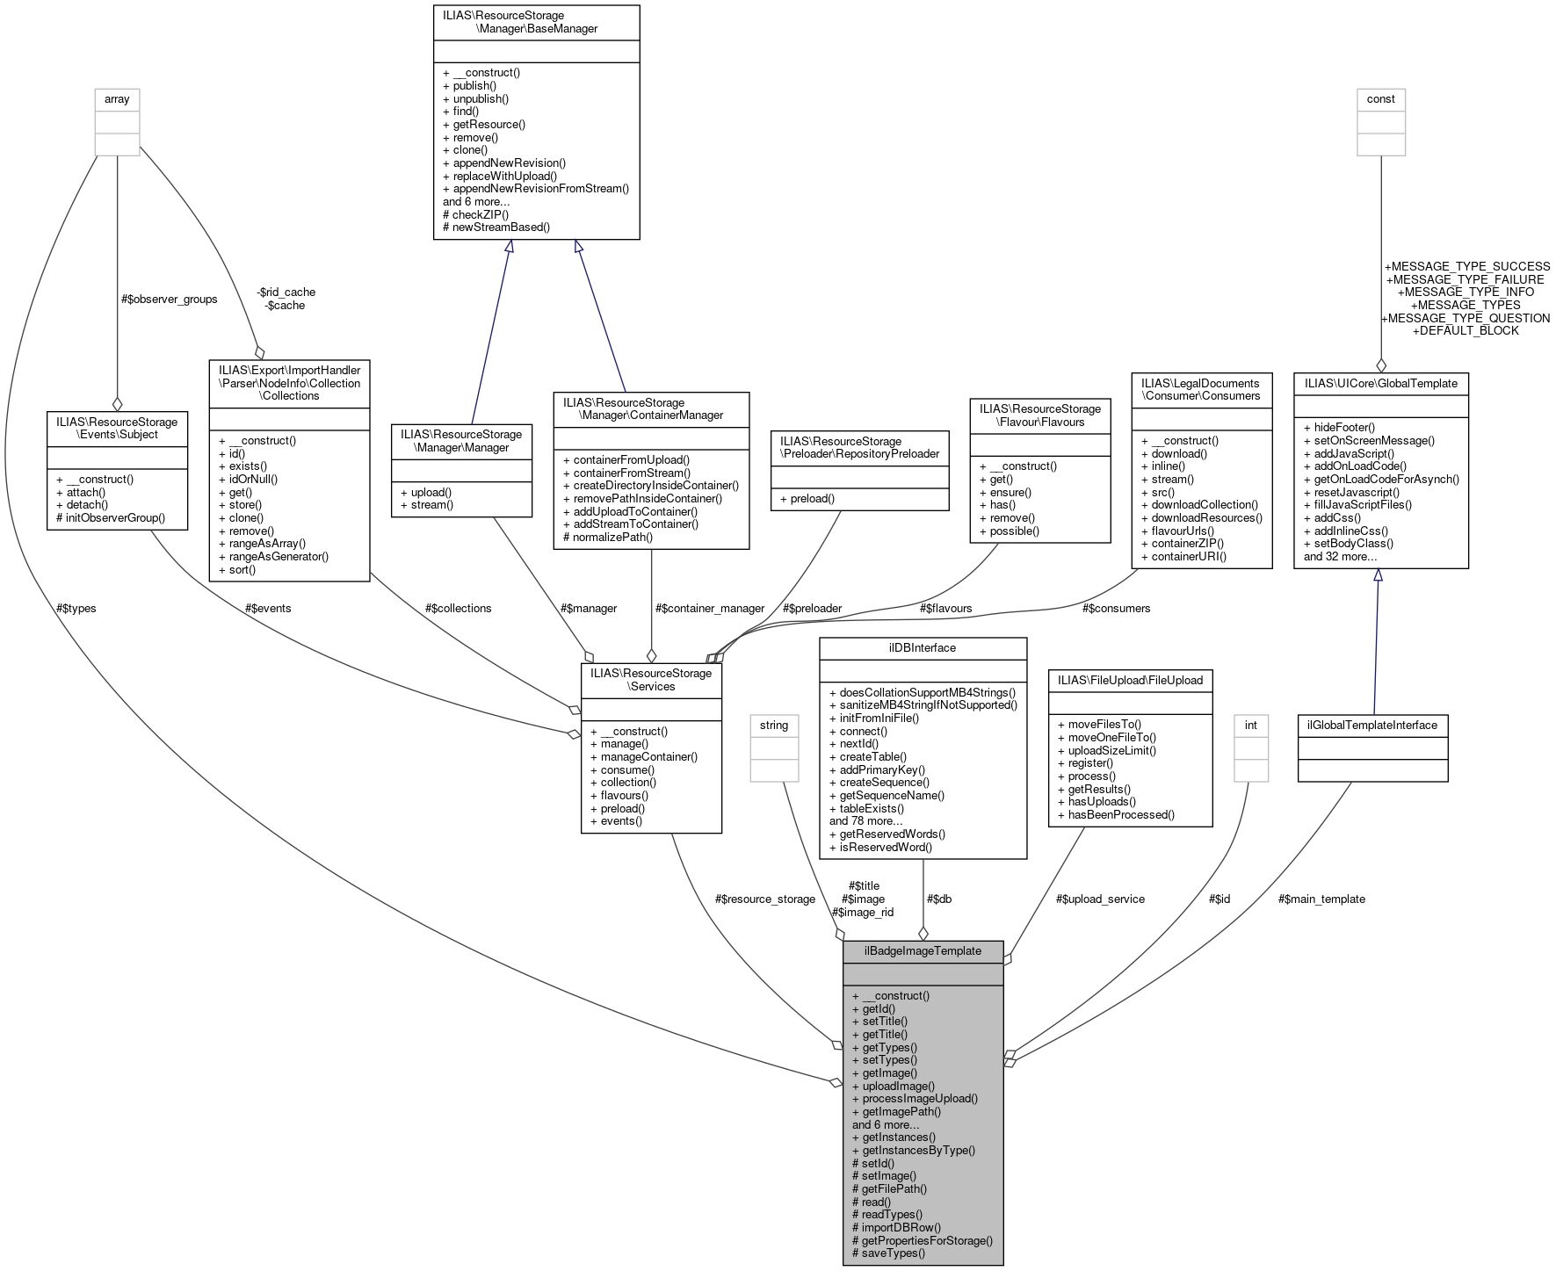Select the array type node
This screenshot has width=1556, height=1271.
pos(117,122)
